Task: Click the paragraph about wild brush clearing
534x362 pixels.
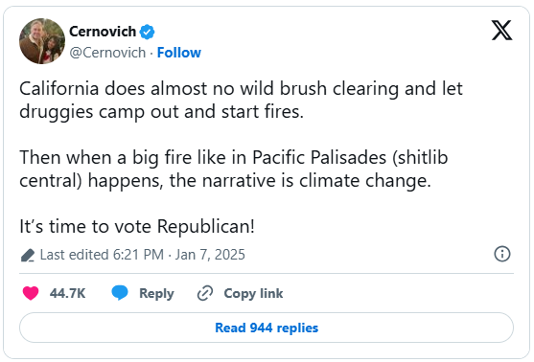Action: point(241,100)
